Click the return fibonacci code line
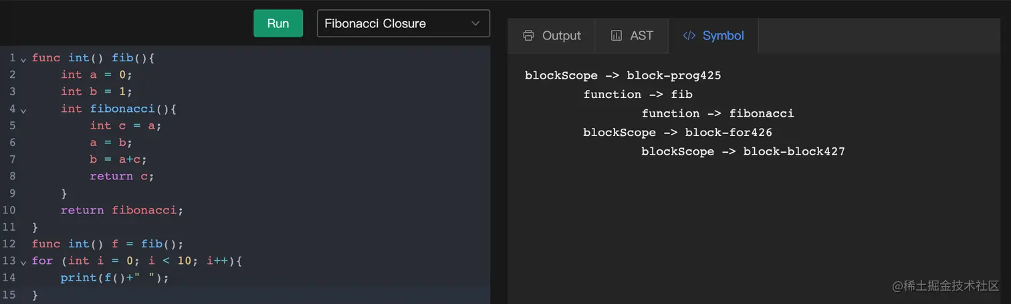1011x304 pixels. pos(122,210)
